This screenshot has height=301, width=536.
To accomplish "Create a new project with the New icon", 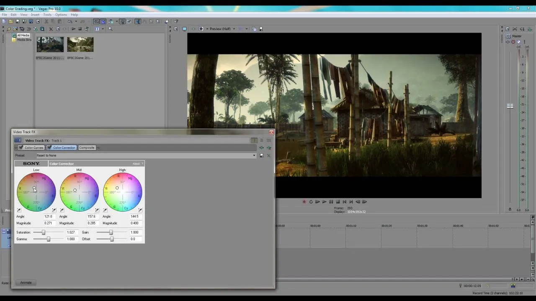I will (4, 21).
